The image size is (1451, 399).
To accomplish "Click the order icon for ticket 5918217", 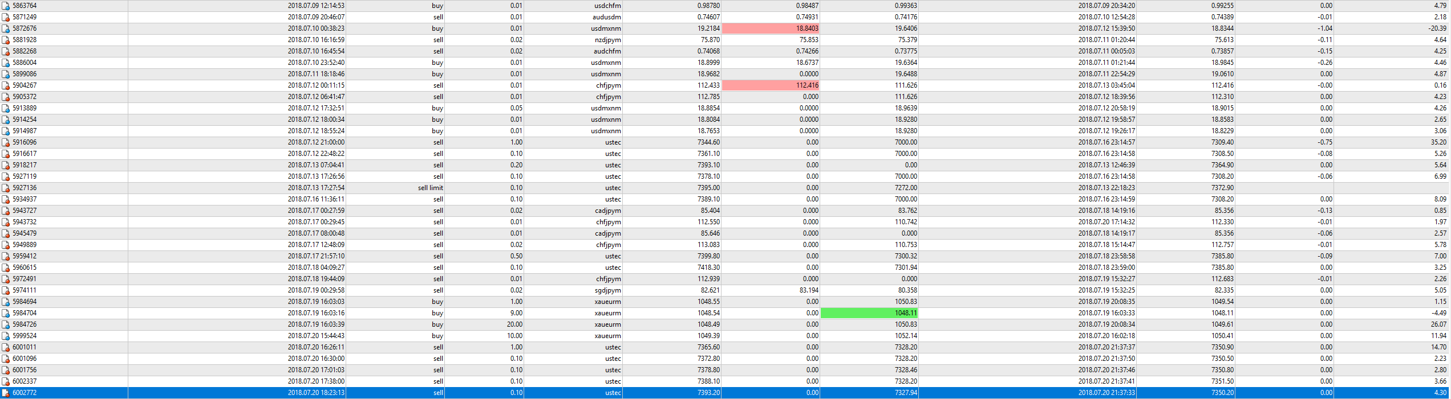I will [6, 165].
